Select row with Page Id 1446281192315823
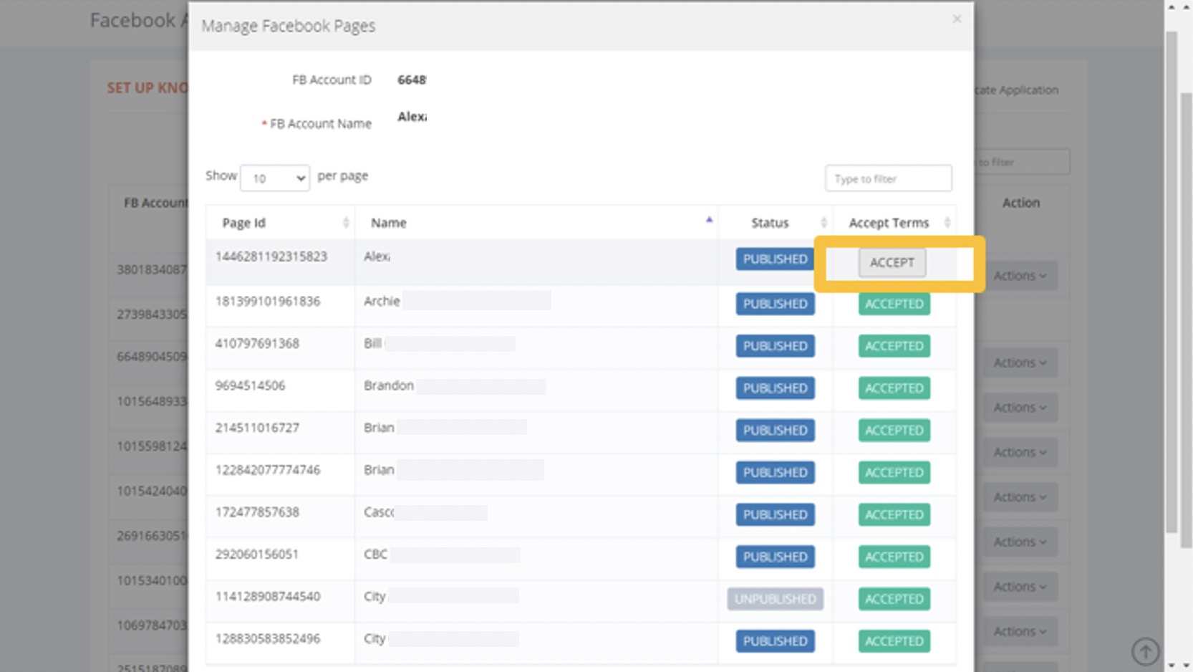Viewport: 1193px width, 672px height. click(271, 256)
